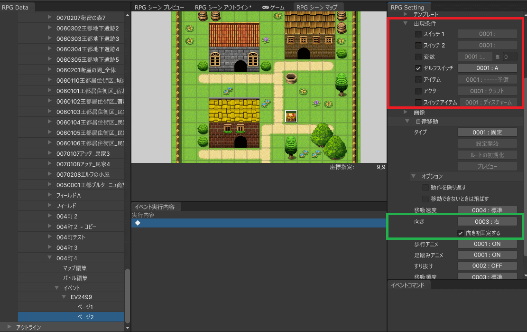527x332 pixels.
Task: Click the gamepad icon on the ゲーム tab
Action: pyautogui.click(x=265, y=8)
